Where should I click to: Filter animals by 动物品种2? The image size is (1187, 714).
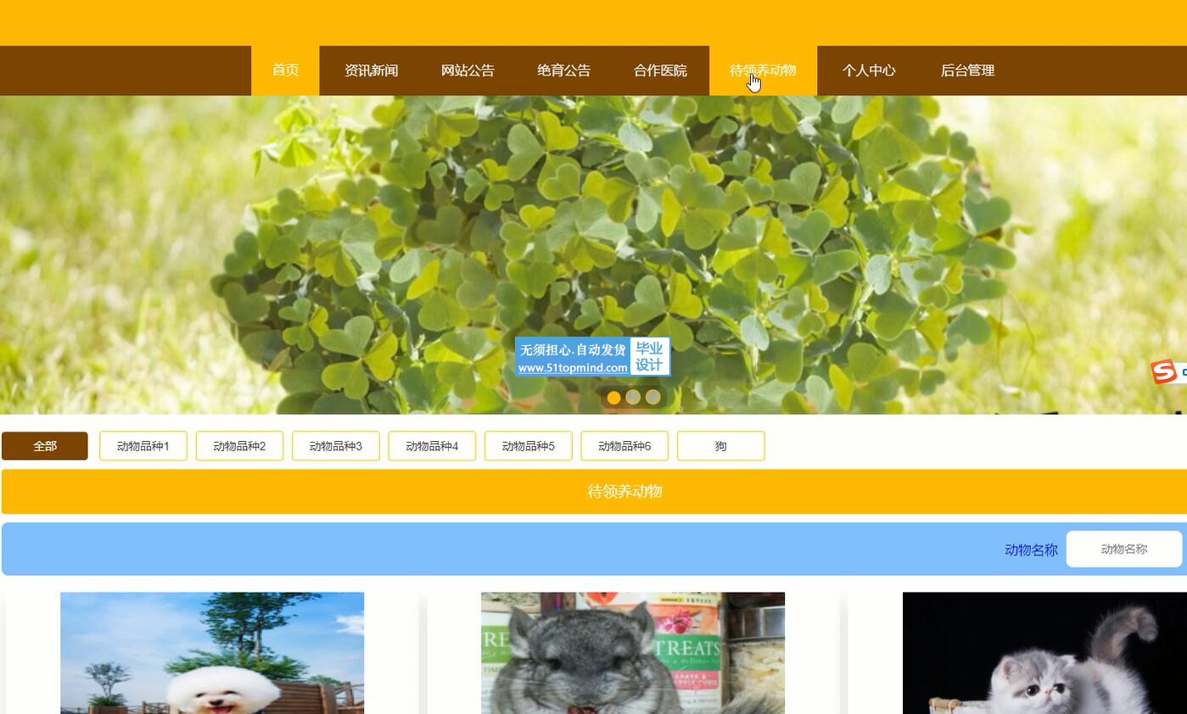click(x=239, y=446)
